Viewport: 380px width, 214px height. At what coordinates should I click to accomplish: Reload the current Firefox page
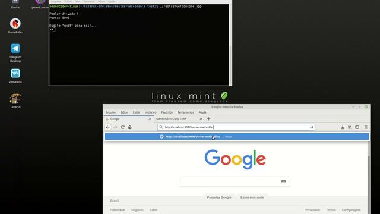point(123,127)
